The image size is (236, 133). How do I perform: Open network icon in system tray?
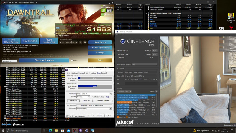[x=216, y=130]
